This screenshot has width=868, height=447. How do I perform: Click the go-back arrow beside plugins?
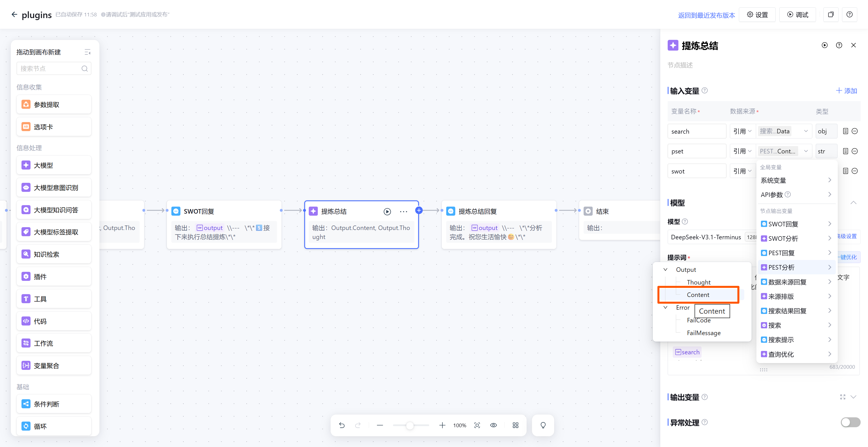(x=14, y=14)
